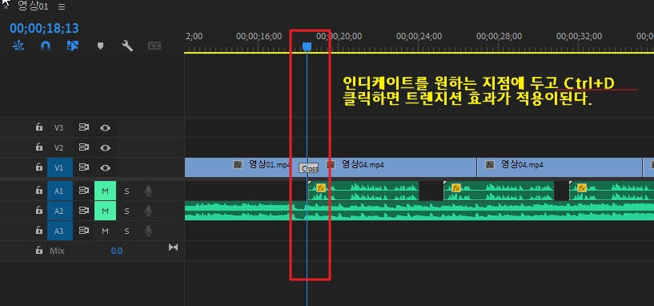
Task: Enable voice-over record on A2
Action: 148,211
